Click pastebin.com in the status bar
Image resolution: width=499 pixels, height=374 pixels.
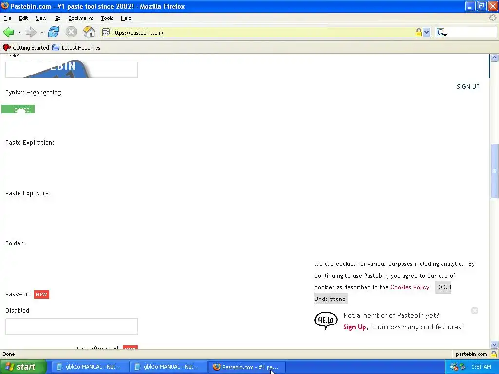coord(471,354)
